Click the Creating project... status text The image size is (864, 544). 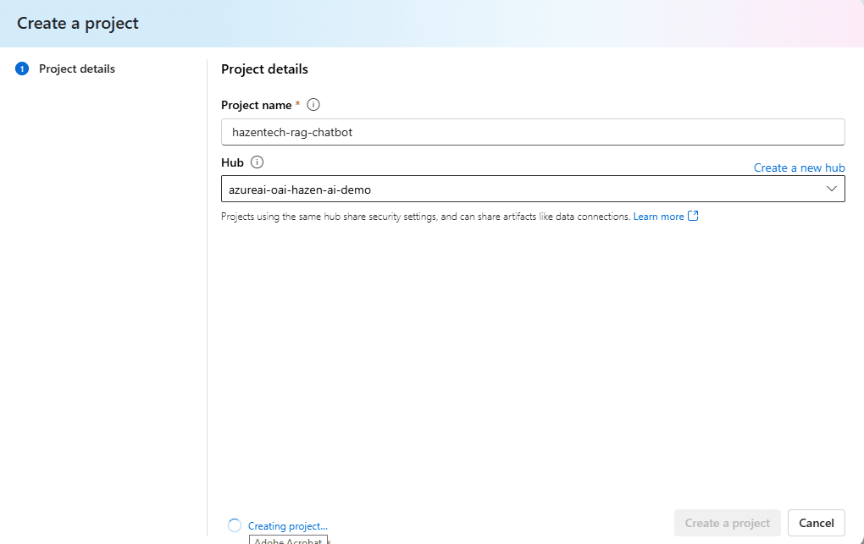click(x=287, y=526)
